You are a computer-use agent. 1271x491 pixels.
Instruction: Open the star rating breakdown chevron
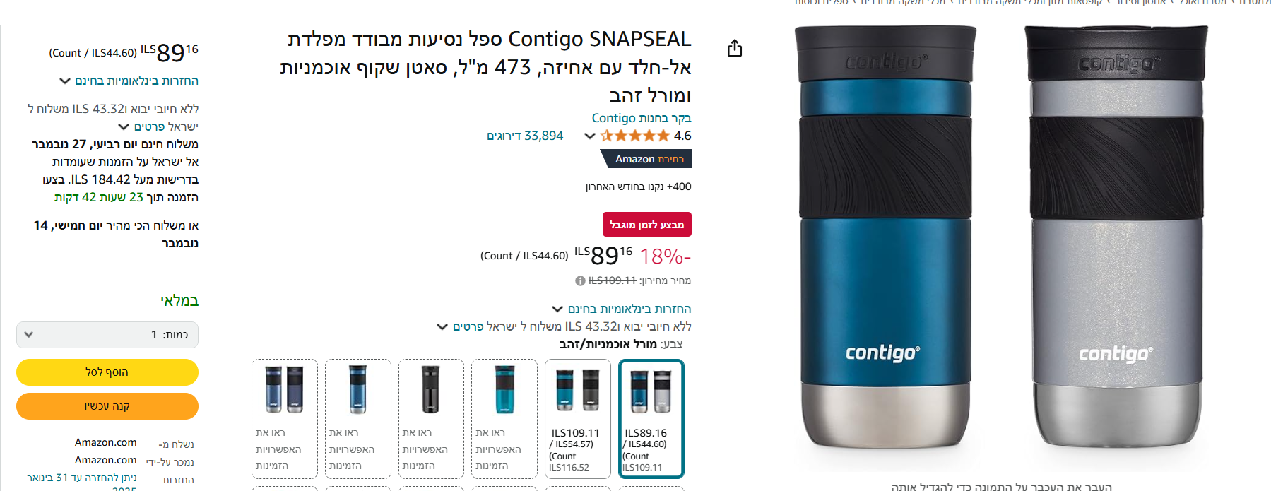590,136
